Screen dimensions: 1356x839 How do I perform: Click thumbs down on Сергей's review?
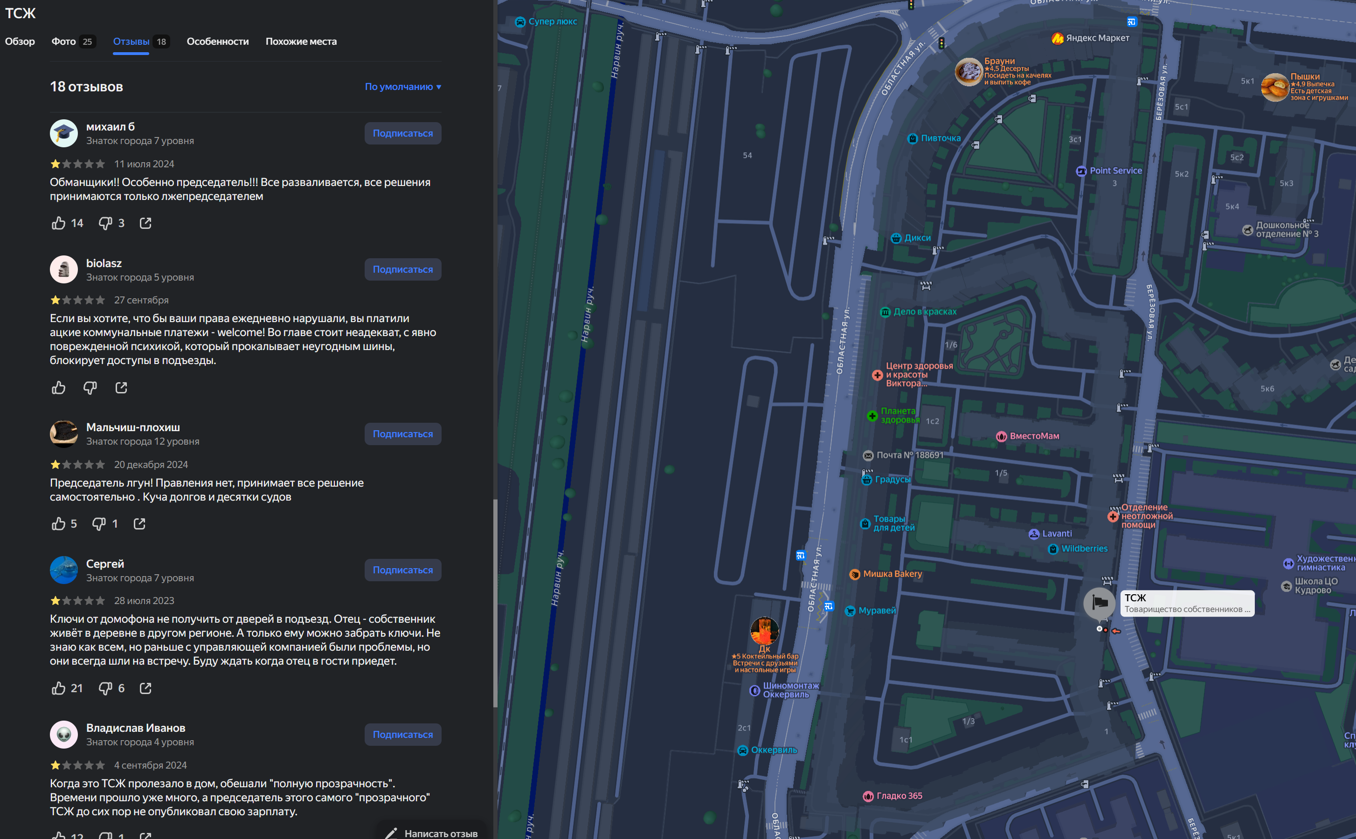click(x=105, y=688)
